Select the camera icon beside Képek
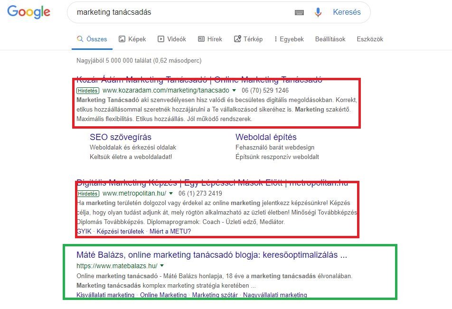452x309 pixels. click(121, 39)
